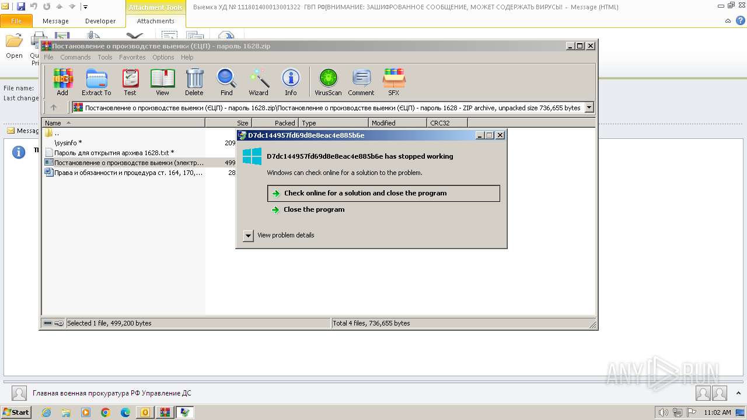
Task: Click the Test archive icon
Action: pos(130,82)
